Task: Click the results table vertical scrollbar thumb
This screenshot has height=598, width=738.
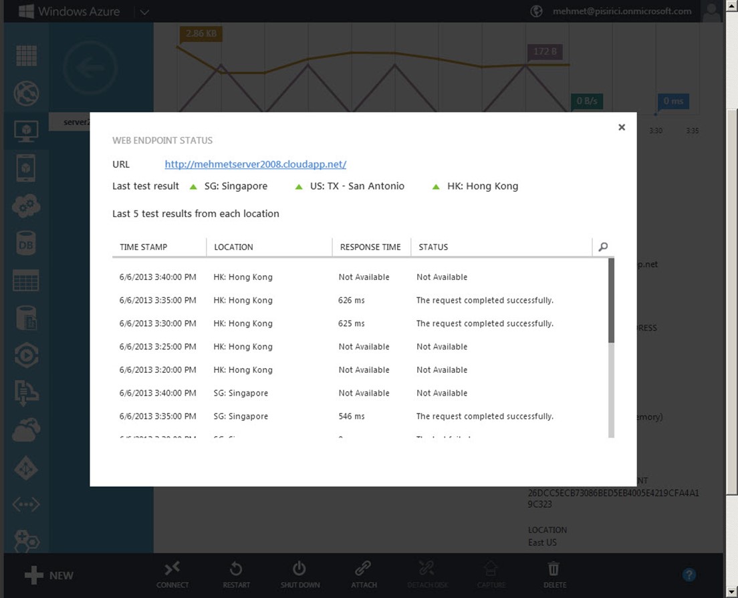Action: click(x=612, y=300)
